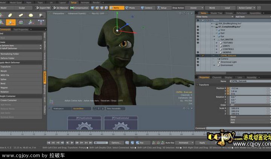Toggle visibility of Directional Light
Viewport: 271px width, 159px height.
[198, 62]
